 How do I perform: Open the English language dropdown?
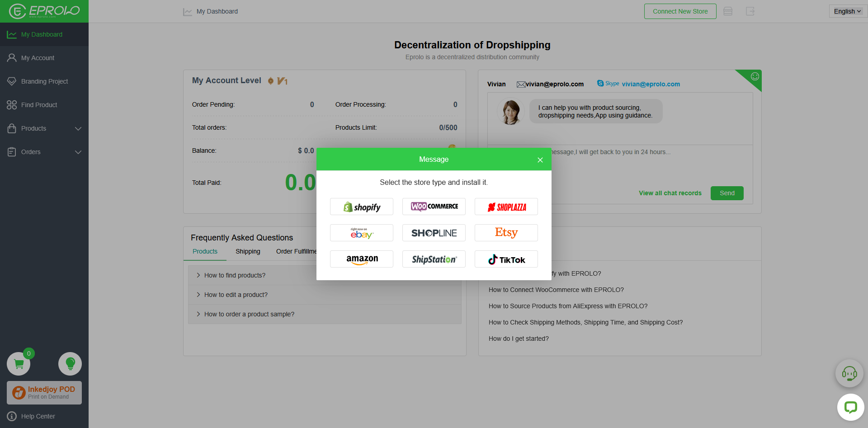pyautogui.click(x=847, y=11)
